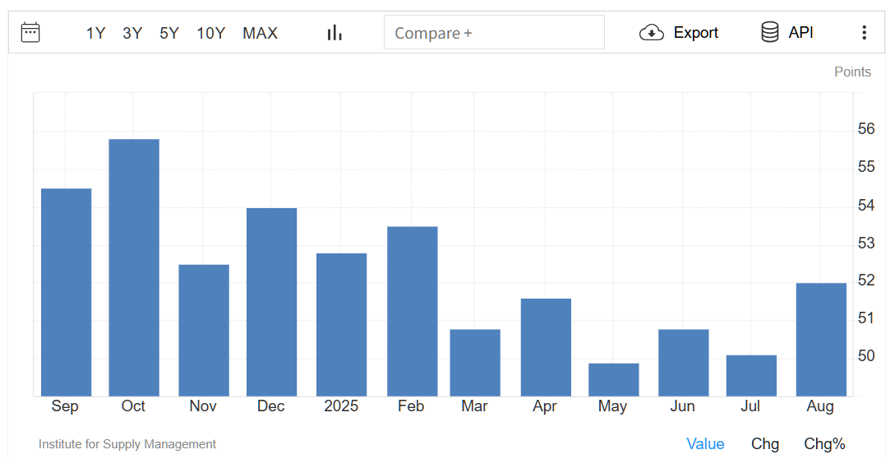Screen dimensions: 895x459
Task: Click the Aug x-axis label
Action: 820,406
